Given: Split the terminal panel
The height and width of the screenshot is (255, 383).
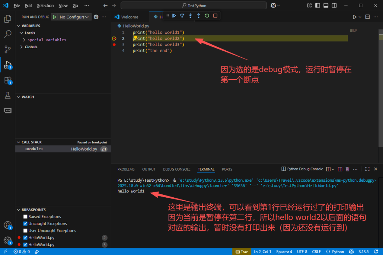Looking at the screenshot, I should (340, 169).
